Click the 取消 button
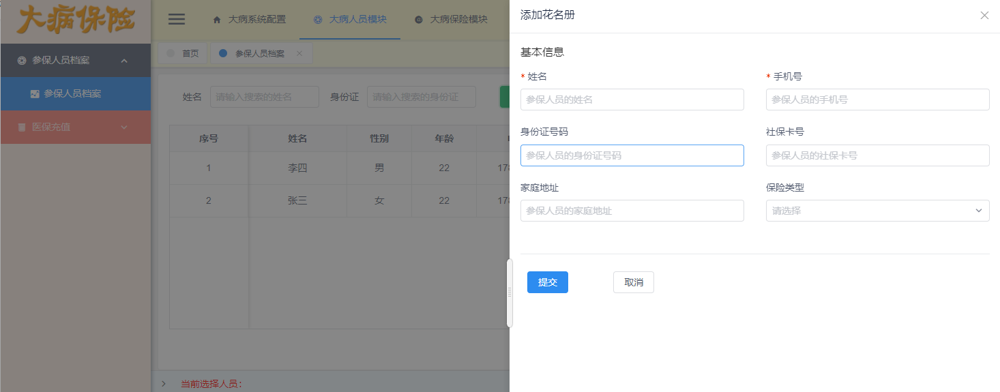Viewport: 1000px width, 392px height. tap(634, 282)
